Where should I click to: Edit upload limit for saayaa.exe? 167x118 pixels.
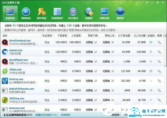(x=112, y=52)
